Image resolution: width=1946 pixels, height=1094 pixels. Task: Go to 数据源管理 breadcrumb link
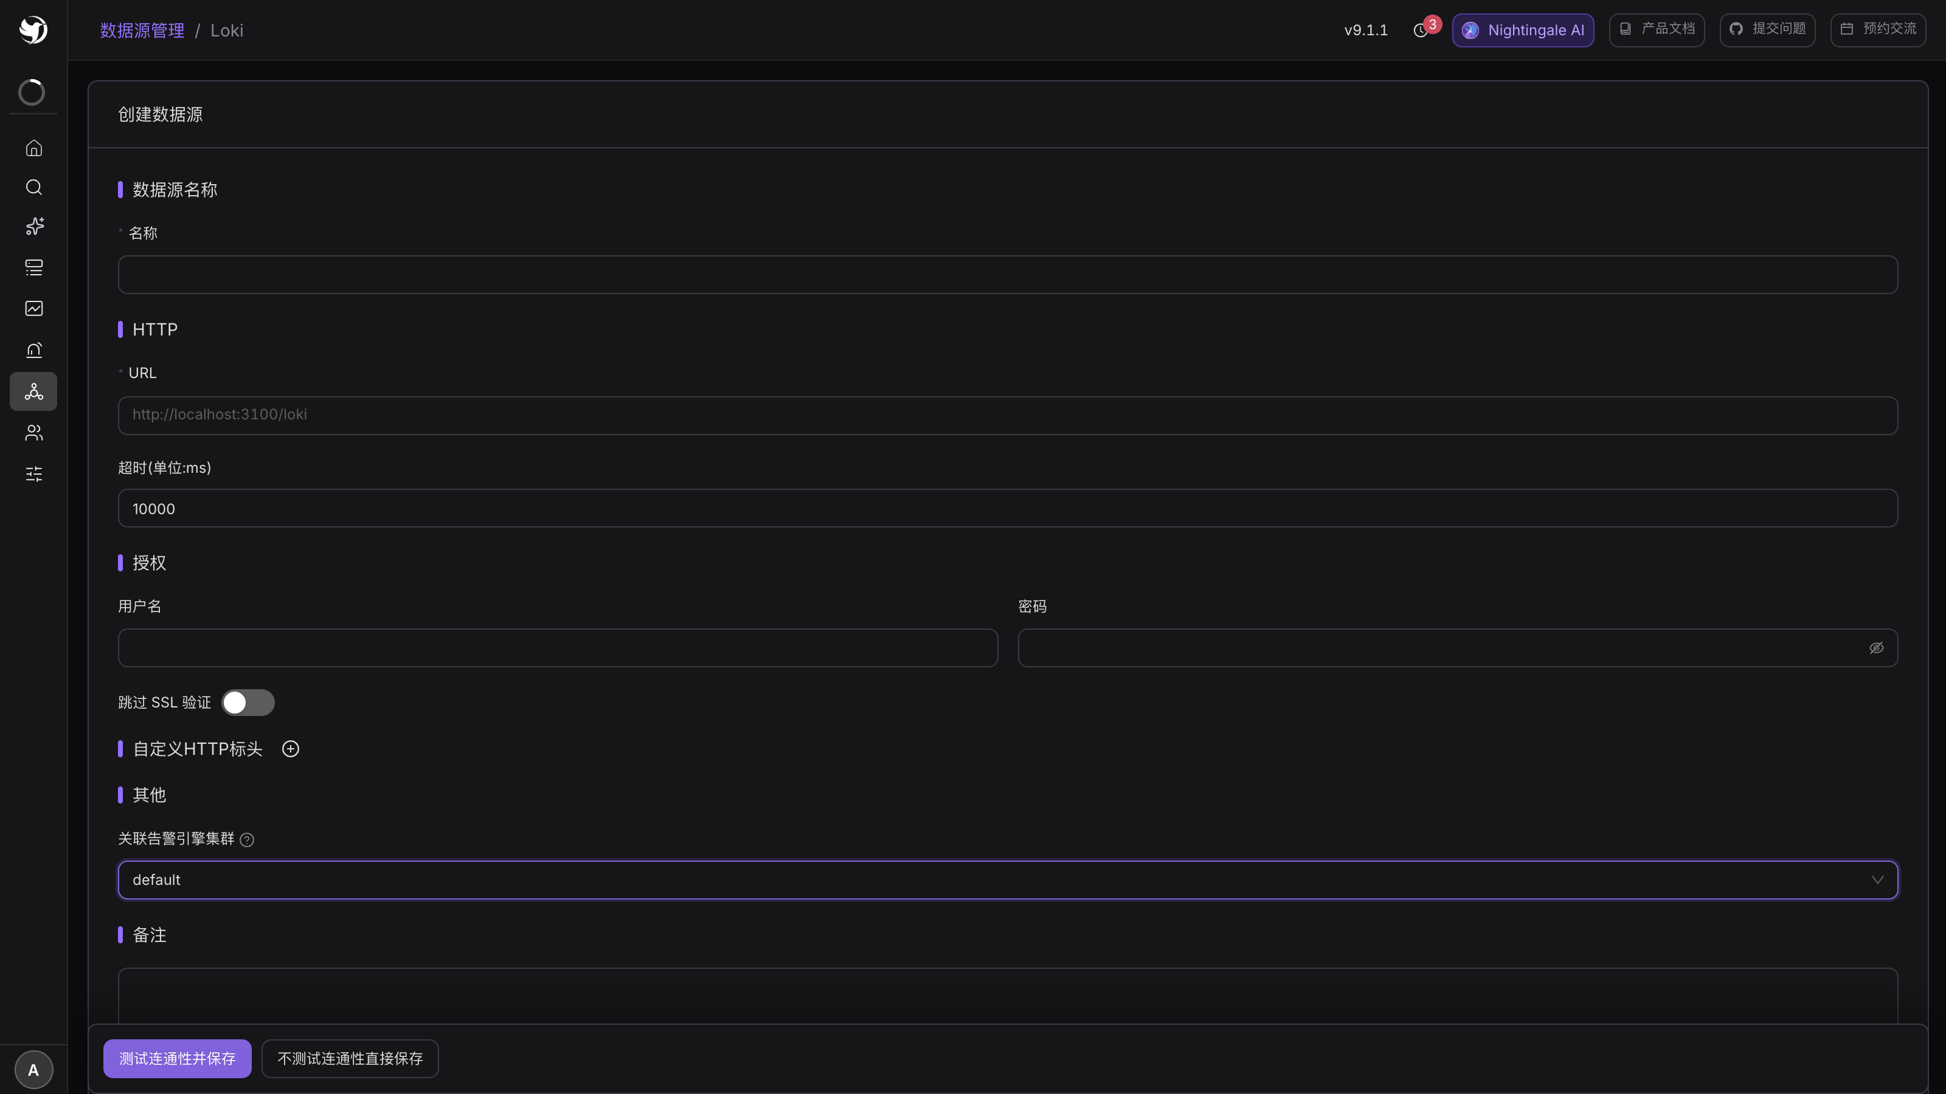coord(142,30)
